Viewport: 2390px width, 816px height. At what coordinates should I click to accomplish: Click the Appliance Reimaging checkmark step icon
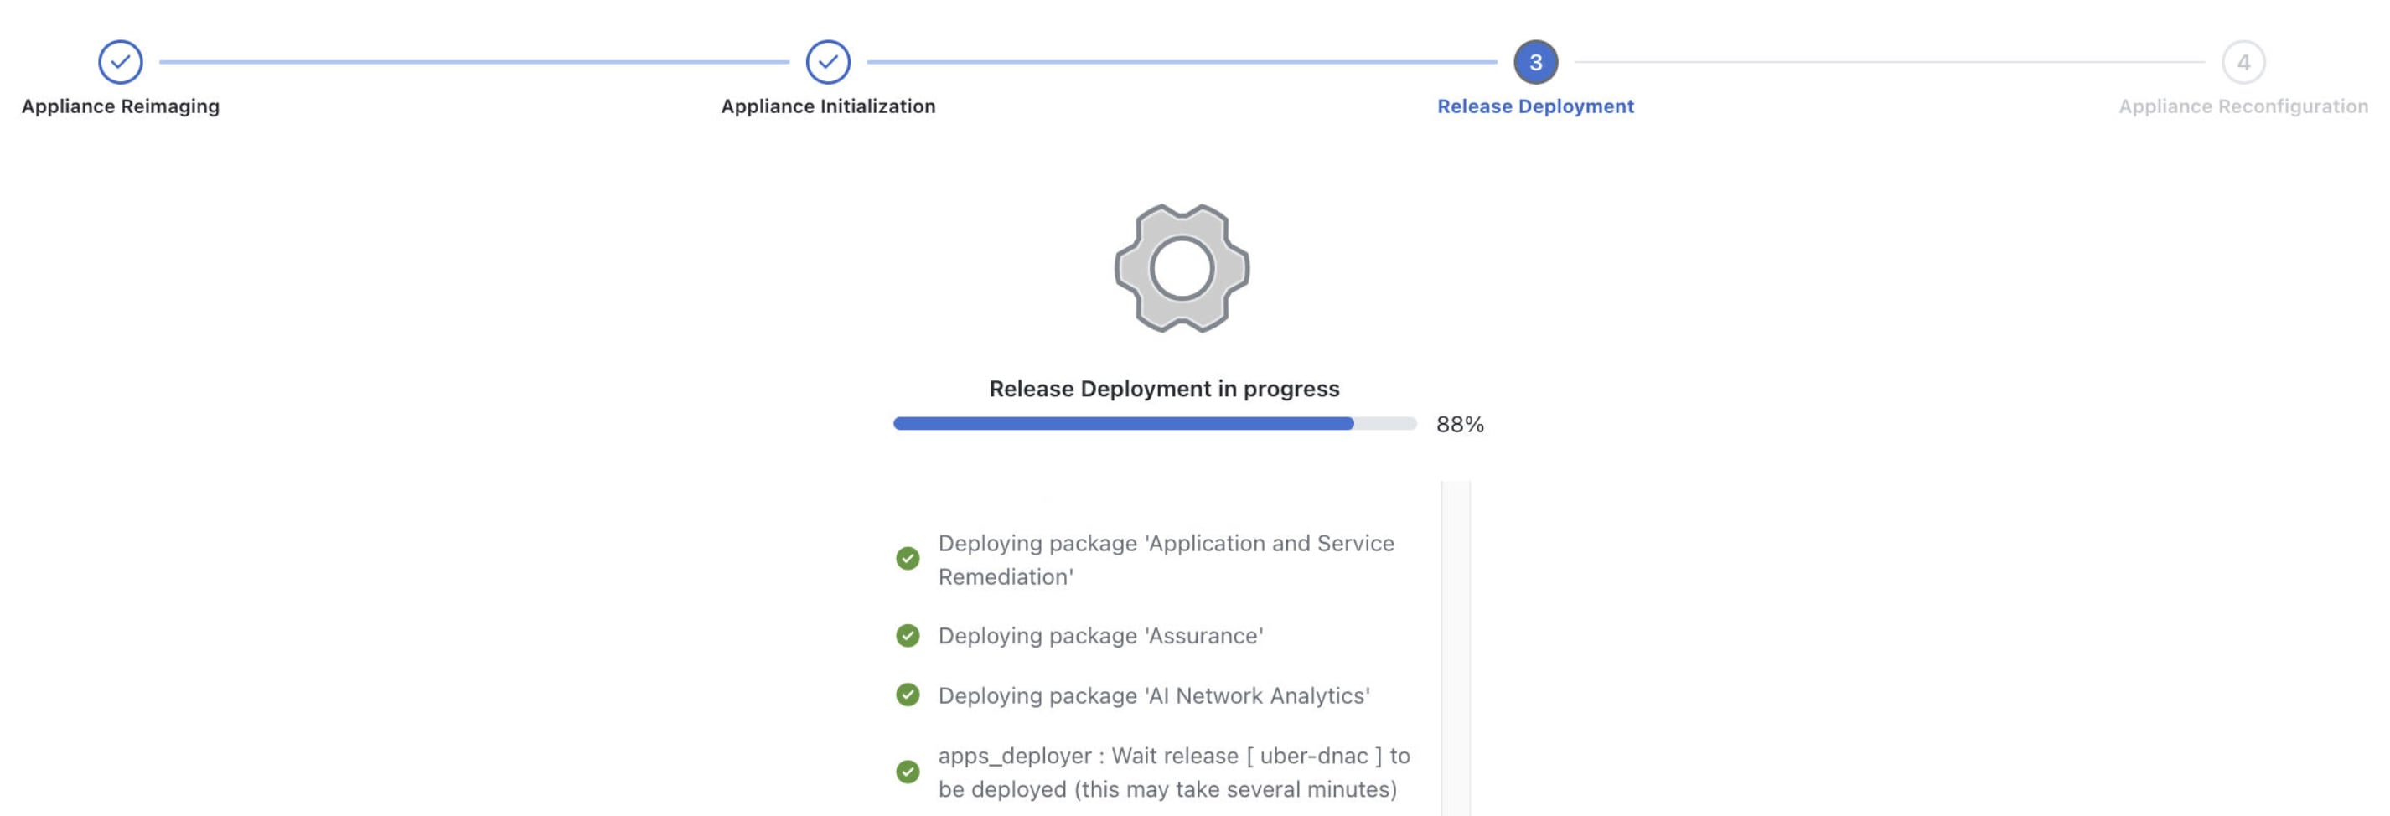point(121,62)
